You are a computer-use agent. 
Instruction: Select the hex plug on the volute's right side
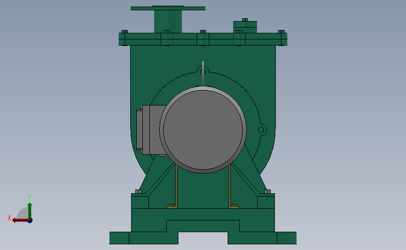pos(261,129)
